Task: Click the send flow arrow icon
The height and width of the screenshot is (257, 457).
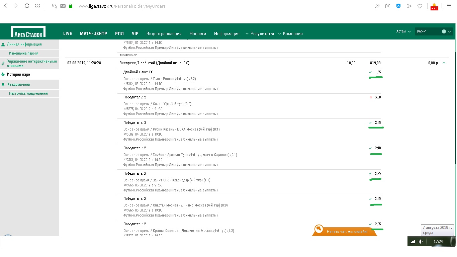Action: [x=409, y=6]
